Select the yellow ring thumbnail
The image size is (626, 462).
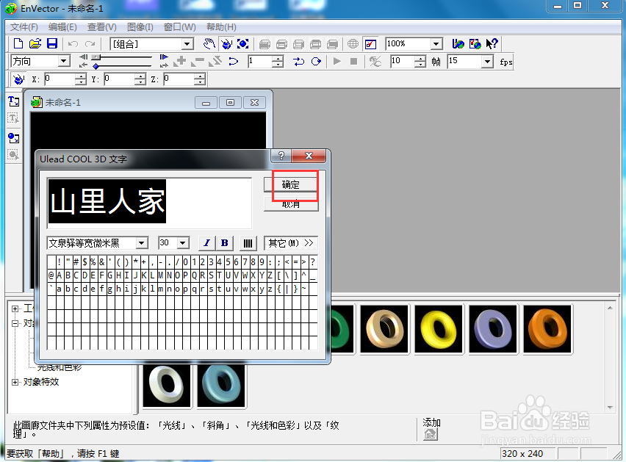[439, 330]
